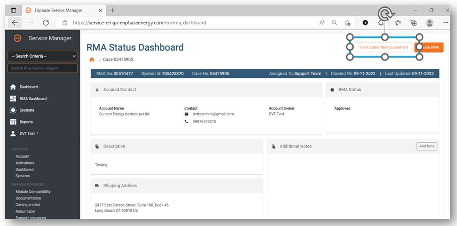Screen dimensions: 457x226
Task: Click the email icon beside dvttestenlm@gmail.com
Action: coord(187,114)
